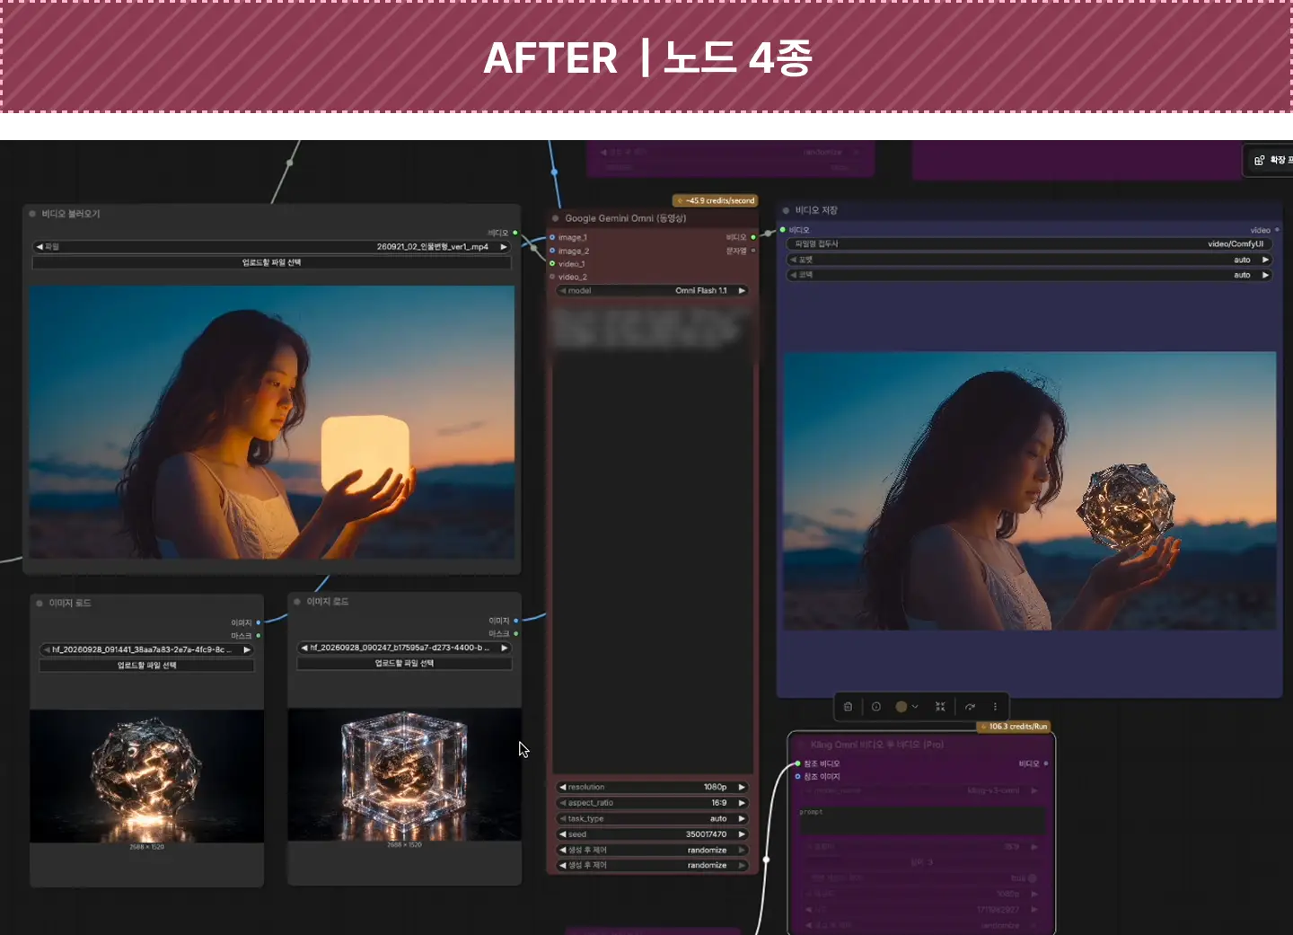
Task: Open the resolution 1080p combo
Action: (x=653, y=788)
